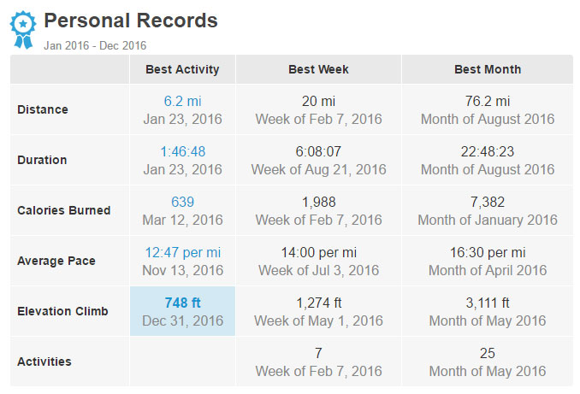Select the Calories Burned row label
Viewport: 580px width, 394px height.
(64, 210)
